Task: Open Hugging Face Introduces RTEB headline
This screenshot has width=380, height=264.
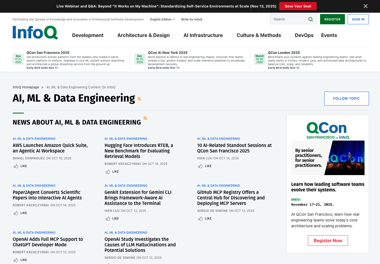Action: tap(139, 151)
